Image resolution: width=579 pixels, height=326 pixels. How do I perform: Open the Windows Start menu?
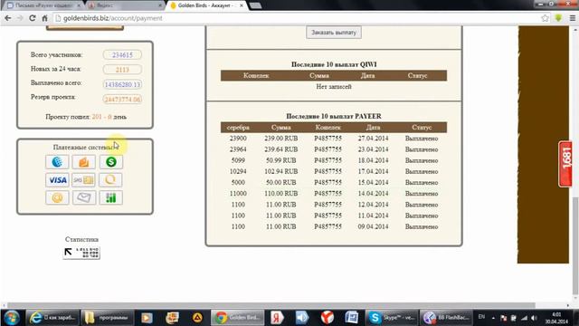coord(12,318)
